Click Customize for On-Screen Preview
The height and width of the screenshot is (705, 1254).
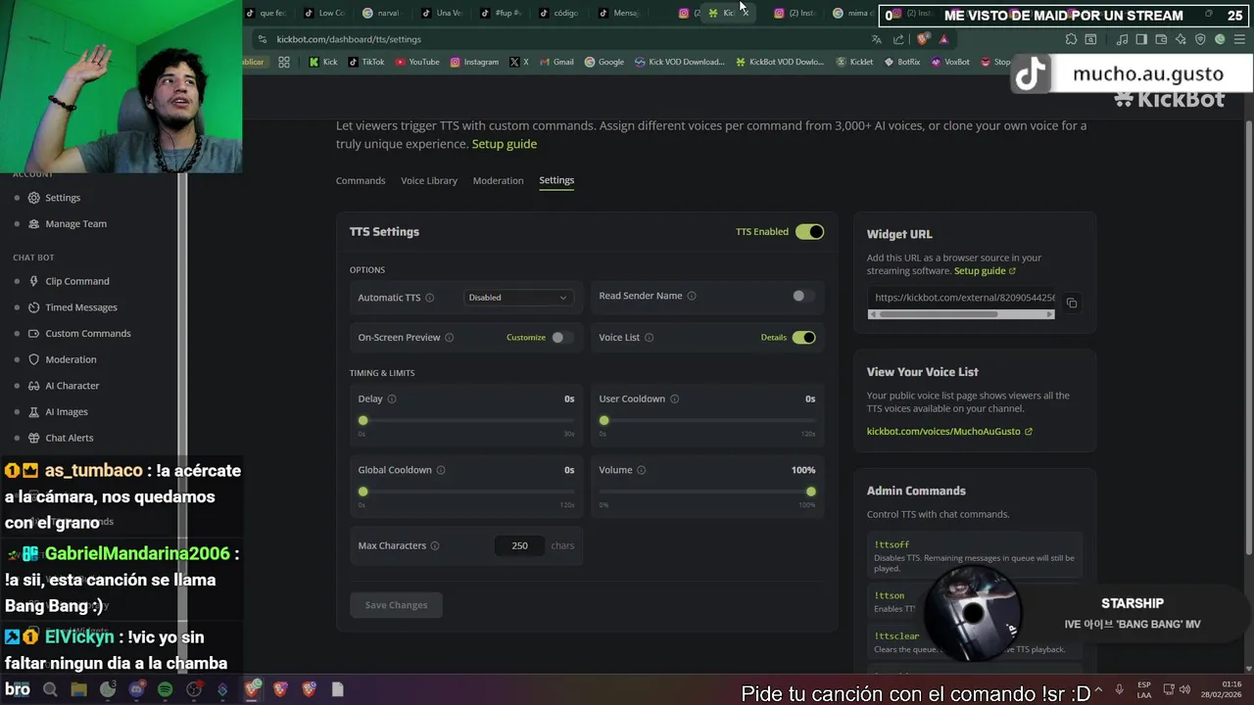point(526,338)
